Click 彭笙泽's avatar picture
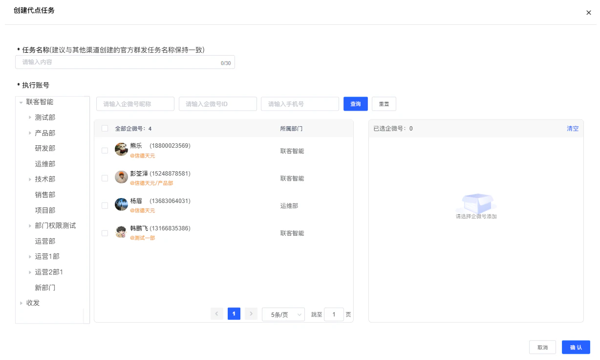600x360 pixels. click(x=121, y=177)
